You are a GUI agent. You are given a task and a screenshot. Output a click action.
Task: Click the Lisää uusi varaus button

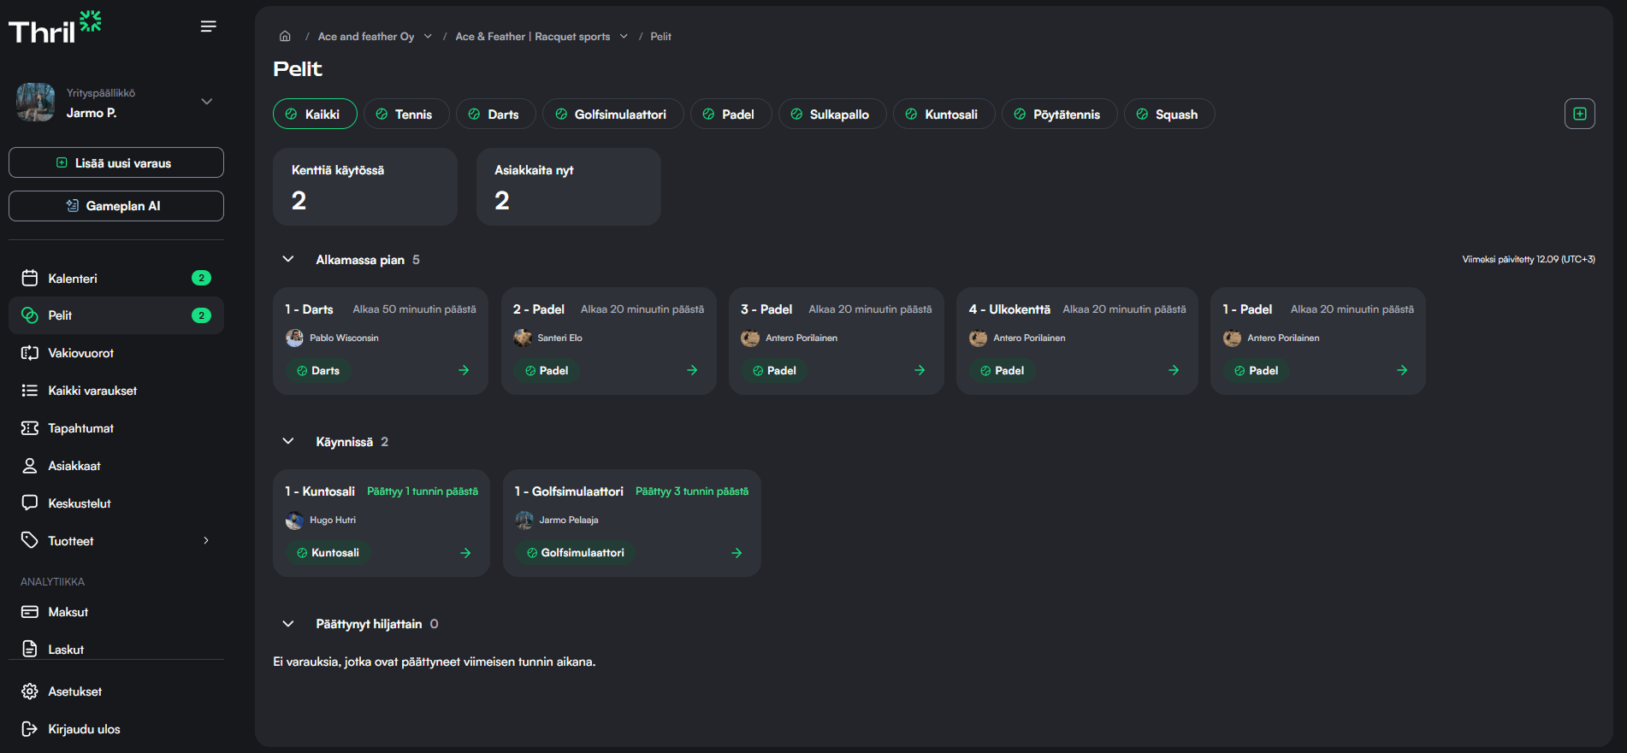(x=116, y=162)
